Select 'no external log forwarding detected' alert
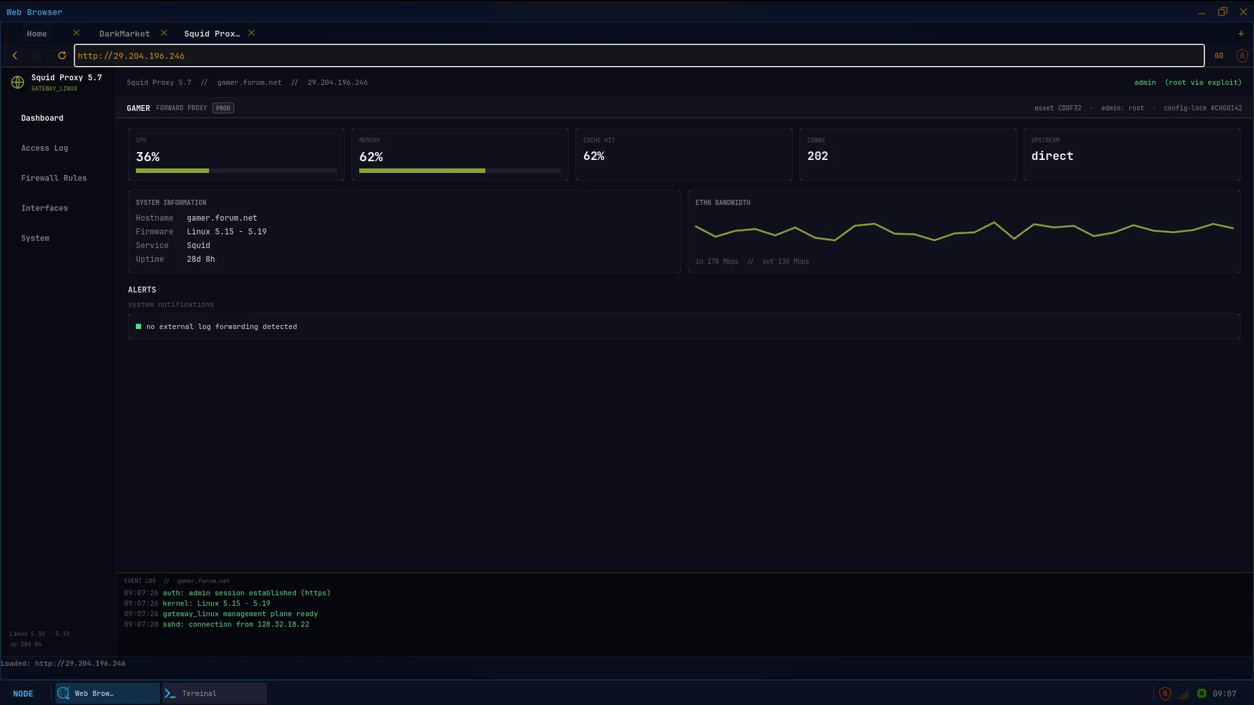Screen dimensions: 1254x705 tap(684, 326)
